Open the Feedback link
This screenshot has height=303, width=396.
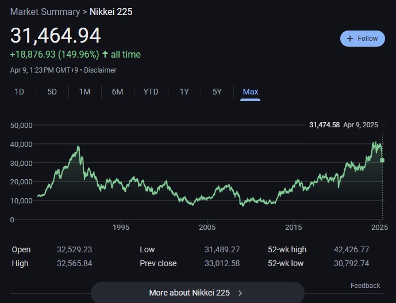click(x=365, y=286)
